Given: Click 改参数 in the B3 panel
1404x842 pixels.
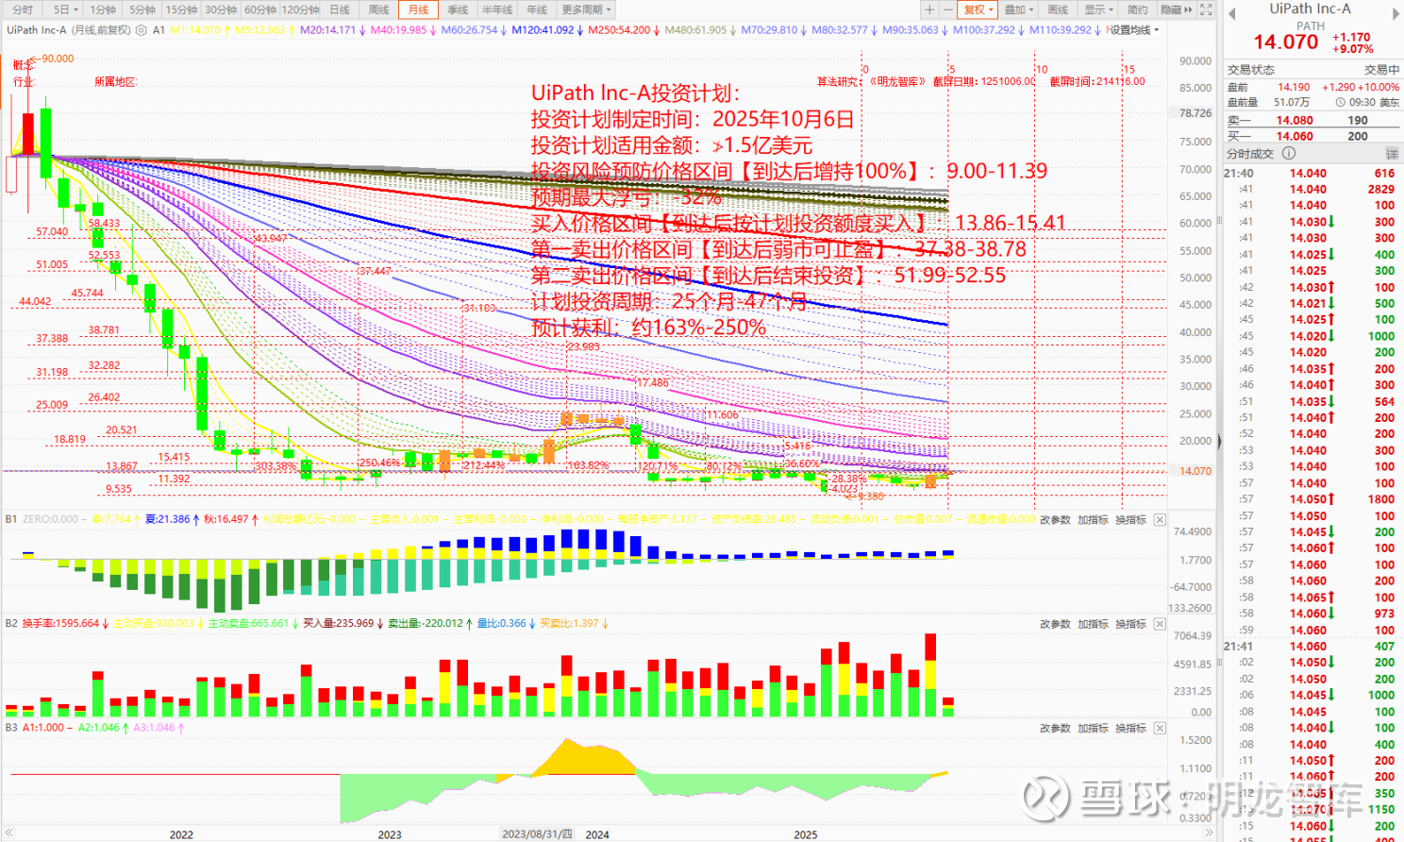Looking at the screenshot, I should coord(1055,728).
